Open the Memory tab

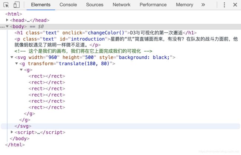(184, 5)
